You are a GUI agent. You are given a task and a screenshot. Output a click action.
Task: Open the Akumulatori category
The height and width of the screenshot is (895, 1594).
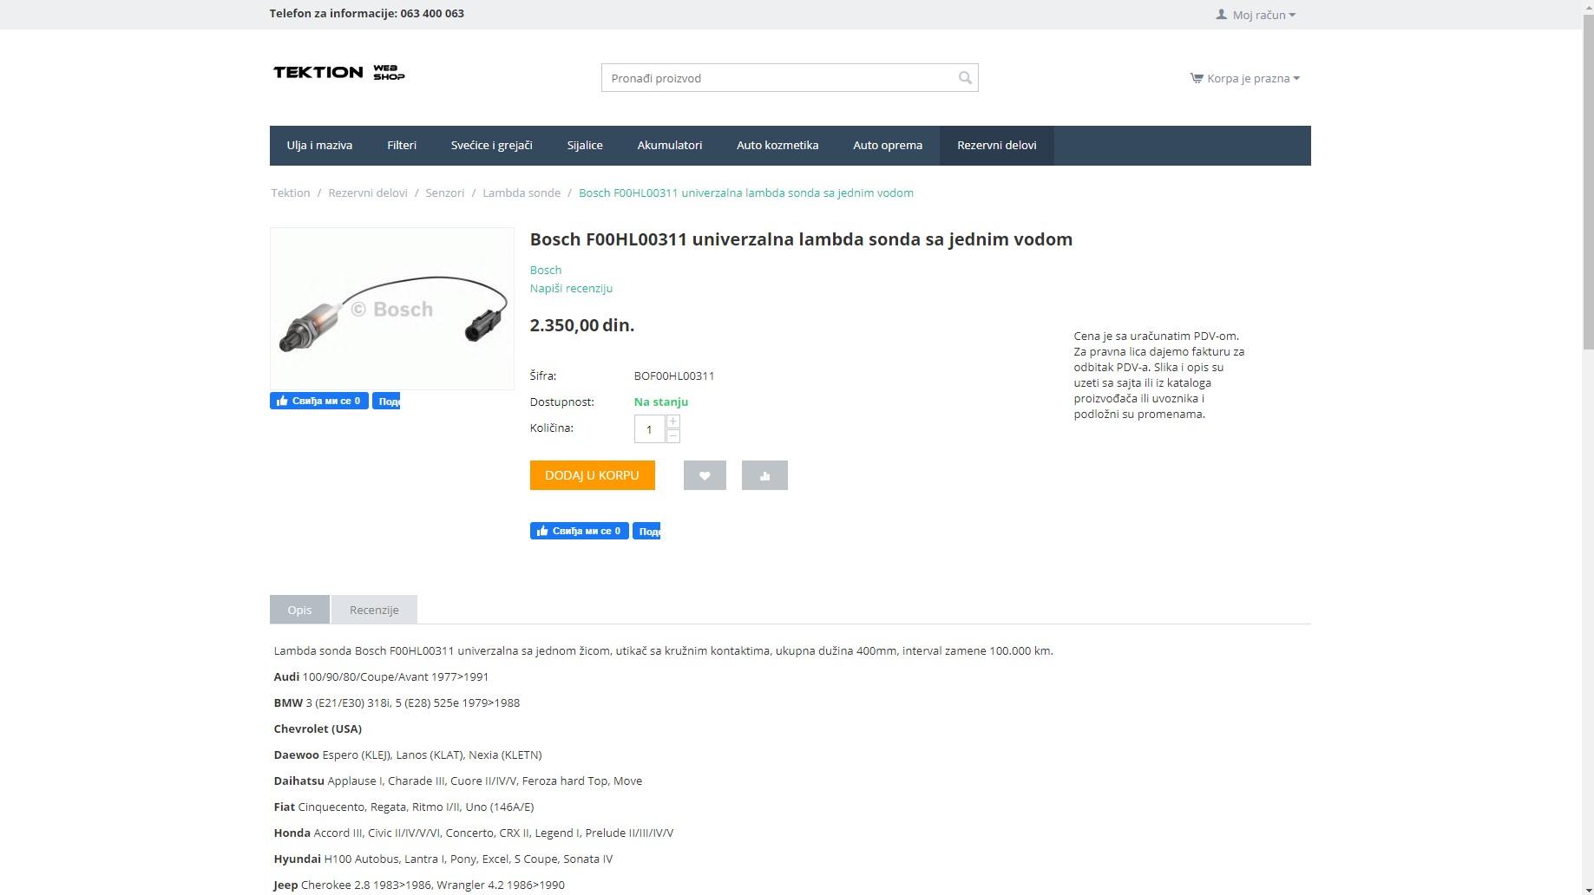point(669,146)
